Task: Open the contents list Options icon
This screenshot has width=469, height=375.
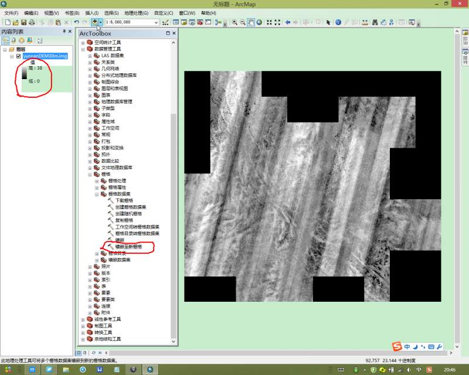Action: 40,40
